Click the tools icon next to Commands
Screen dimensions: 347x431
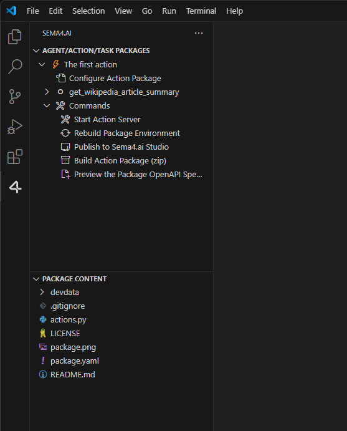(x=60, y=105)
